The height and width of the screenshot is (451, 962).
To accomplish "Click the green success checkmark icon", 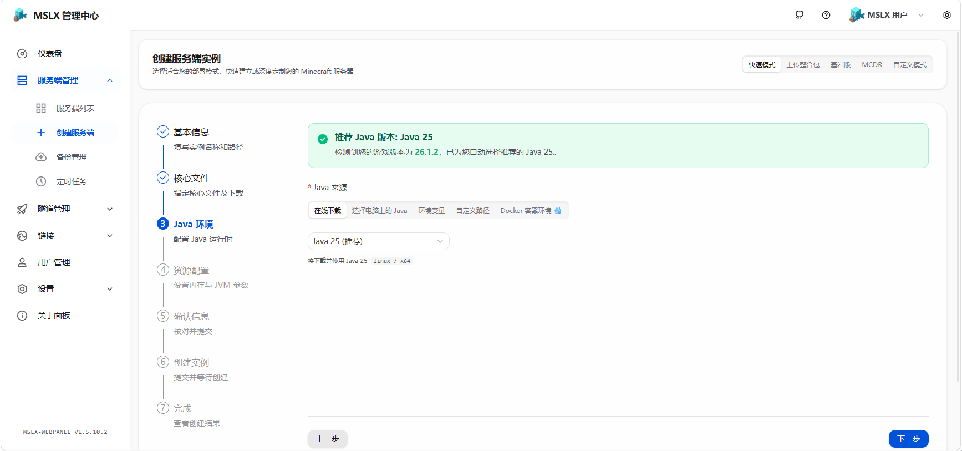I will 323,139.
